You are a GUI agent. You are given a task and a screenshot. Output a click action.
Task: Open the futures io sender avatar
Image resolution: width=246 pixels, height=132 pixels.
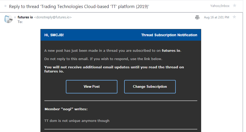(x=8, y=19)
